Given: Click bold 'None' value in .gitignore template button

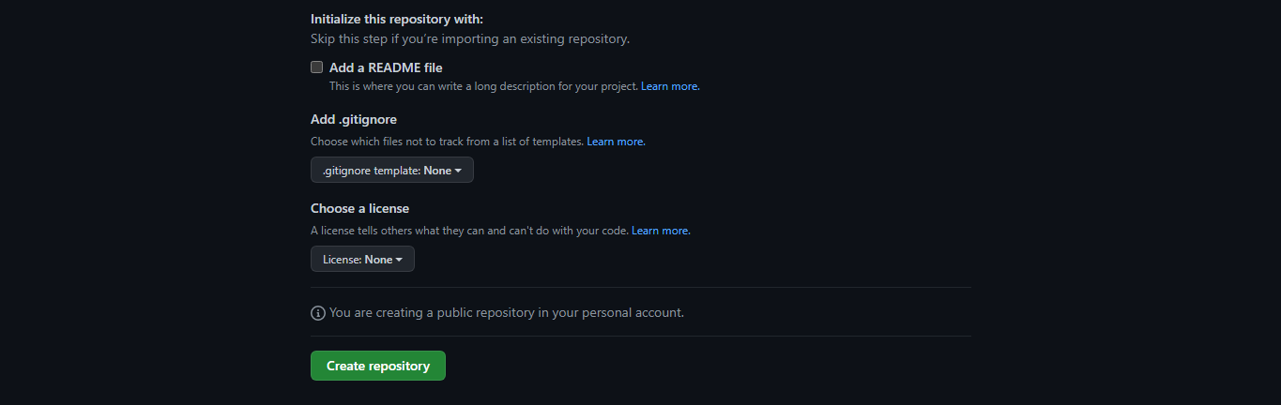Looking at the screenshot, I should point(437,171).
